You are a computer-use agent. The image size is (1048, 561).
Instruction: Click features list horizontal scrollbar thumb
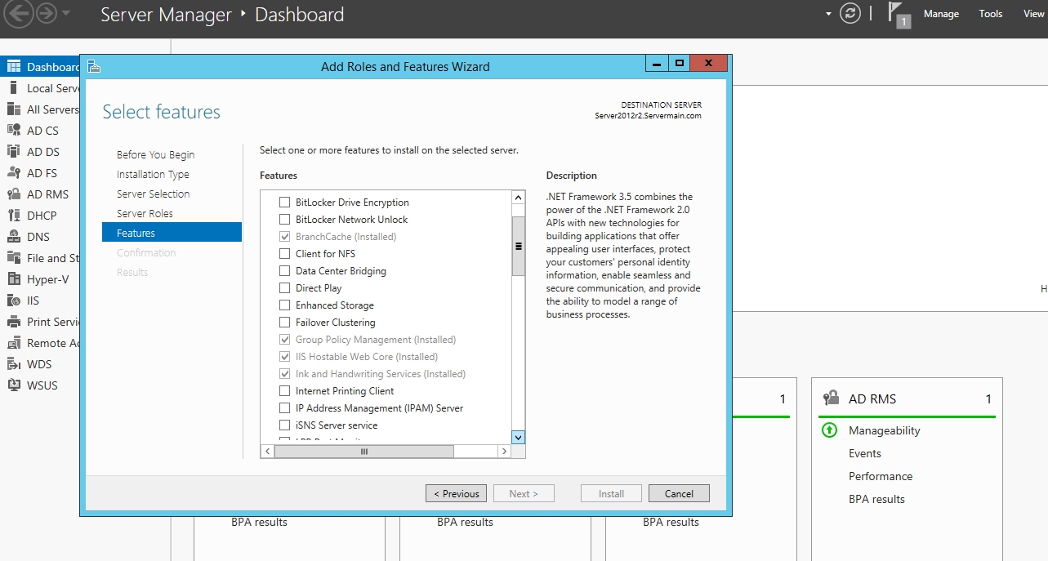pos(363,451)
